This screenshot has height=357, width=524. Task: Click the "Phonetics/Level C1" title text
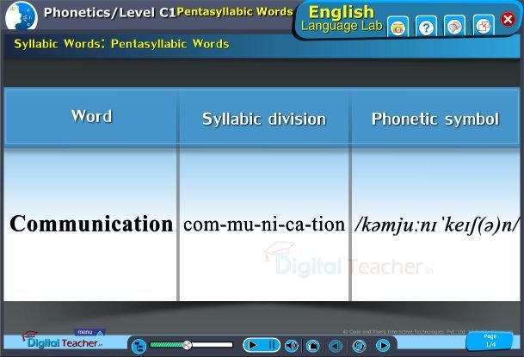pyautogui.click(x=109, y=13)
